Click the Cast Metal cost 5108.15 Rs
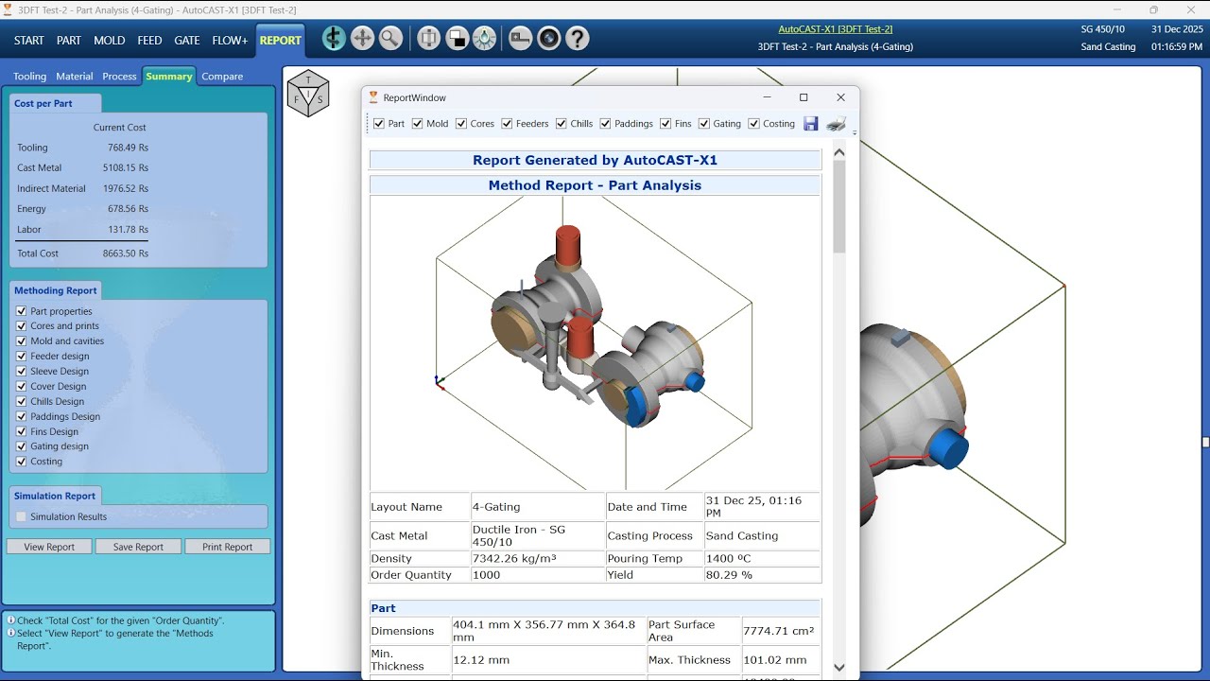The width and height of the screenshot is (1210, 681). point(126,168)
